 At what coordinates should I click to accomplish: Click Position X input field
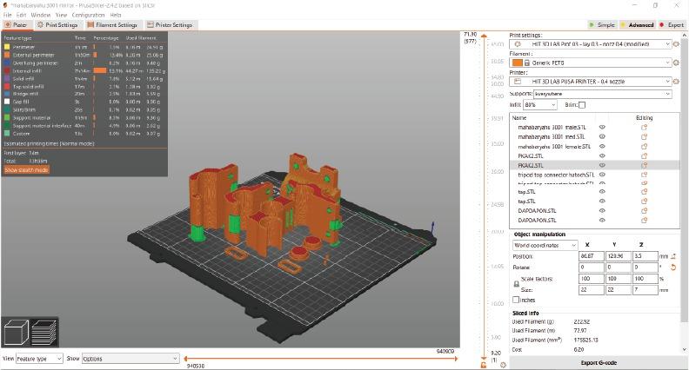[x=592, y=256]
